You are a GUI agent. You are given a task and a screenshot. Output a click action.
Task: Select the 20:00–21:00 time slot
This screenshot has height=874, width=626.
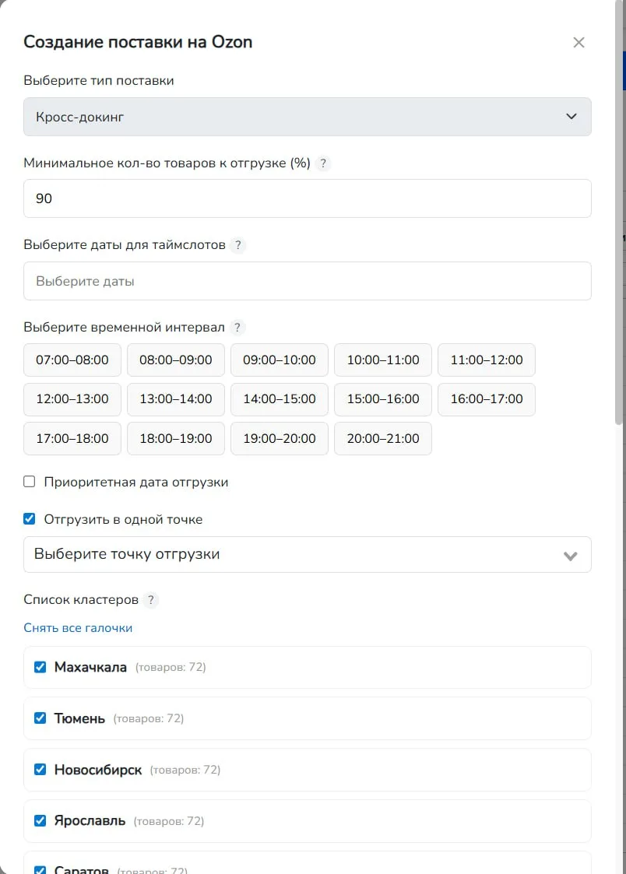383,439
